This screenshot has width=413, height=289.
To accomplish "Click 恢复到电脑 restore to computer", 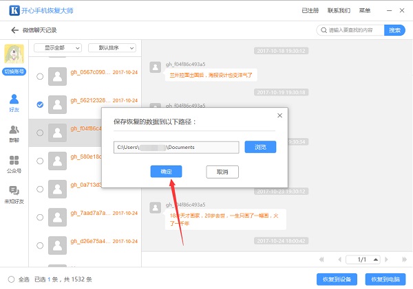I will 385,279.
